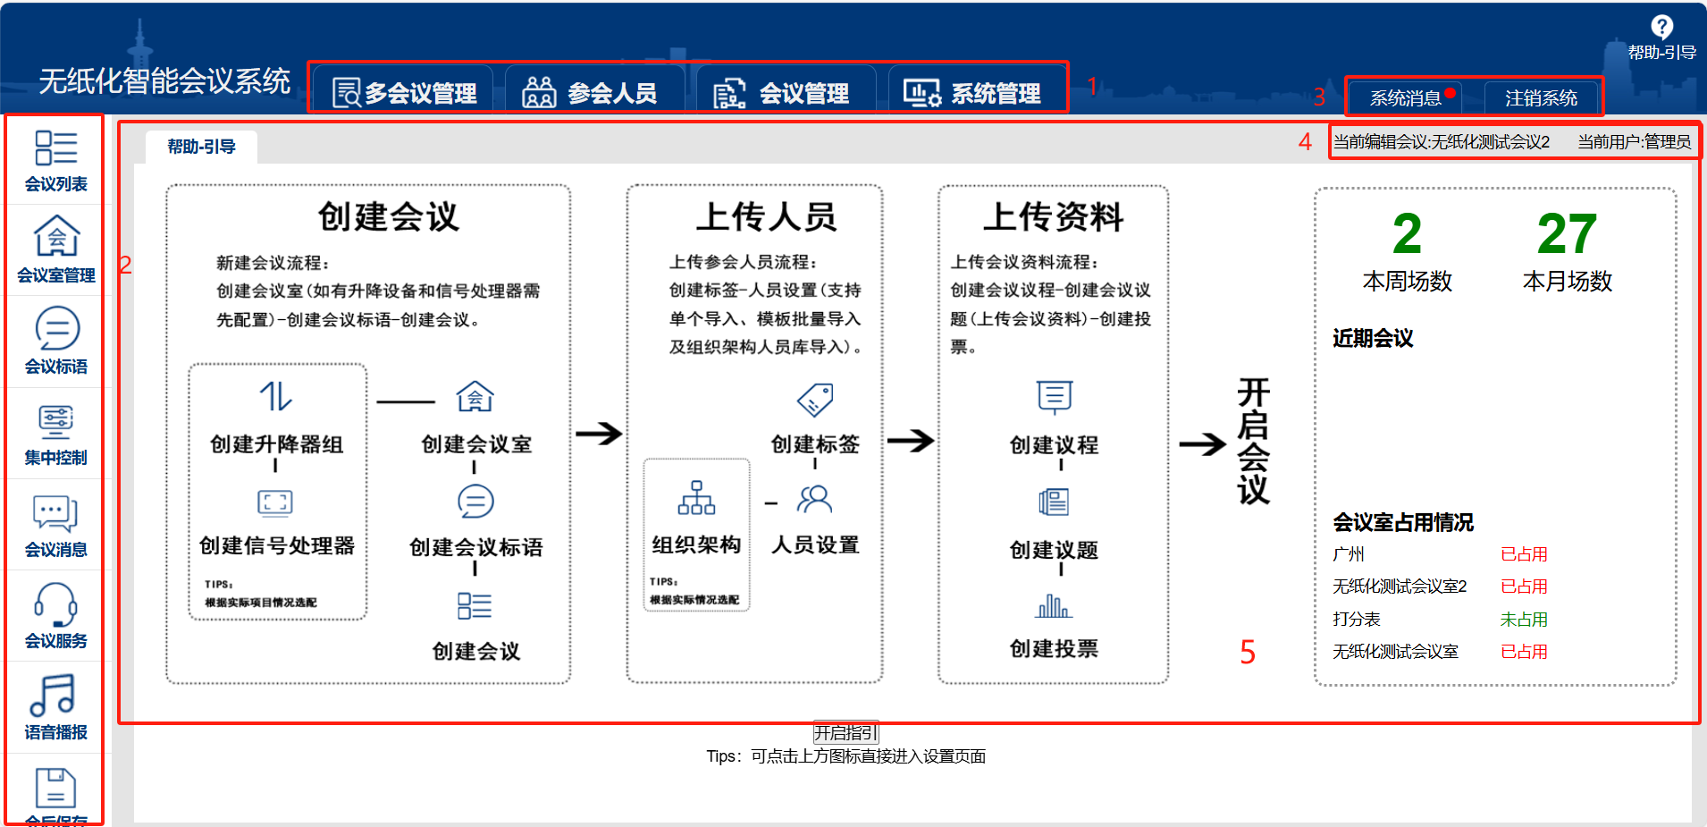Viewport: 1707px width, 827px height.
Task: Click the 创建投票 bar chart icon
Action: 1055,607
